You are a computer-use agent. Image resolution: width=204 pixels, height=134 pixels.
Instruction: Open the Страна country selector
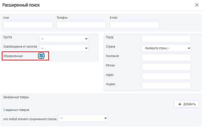tap(166, 48)
